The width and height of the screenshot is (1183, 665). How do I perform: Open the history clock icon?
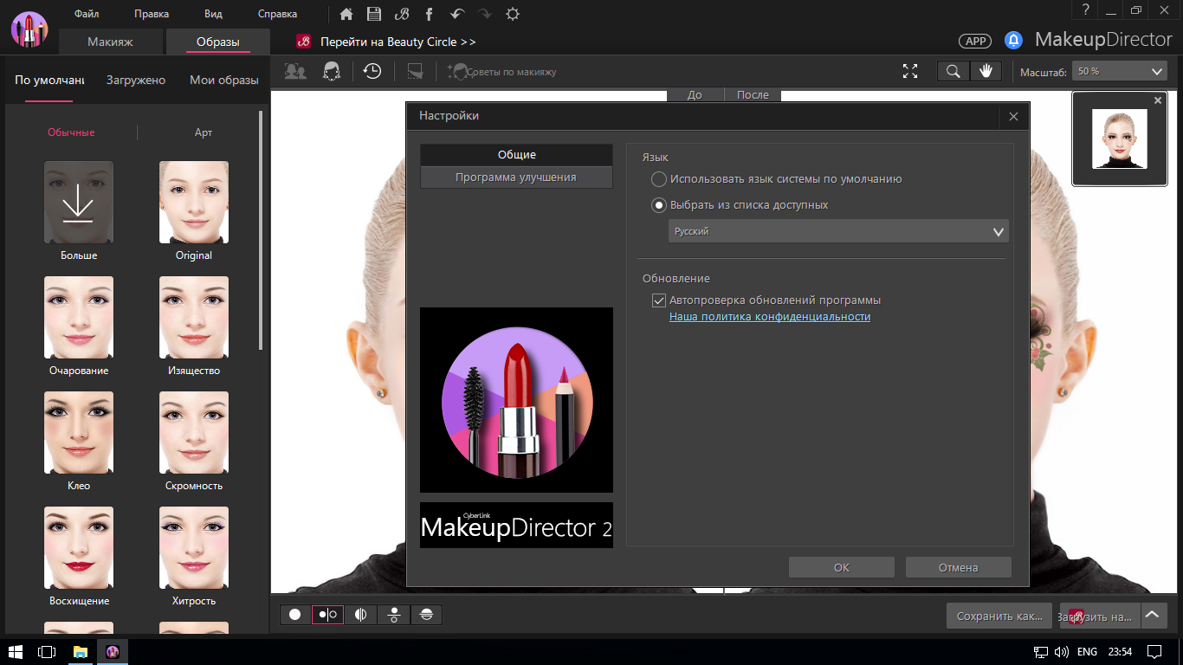tap(372, 71)
